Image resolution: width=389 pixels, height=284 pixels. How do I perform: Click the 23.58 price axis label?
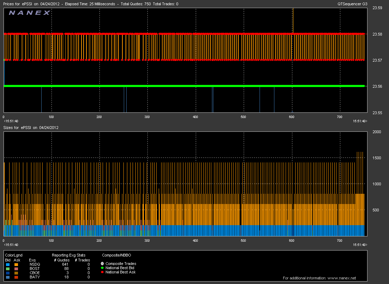(x=377, y=34)
